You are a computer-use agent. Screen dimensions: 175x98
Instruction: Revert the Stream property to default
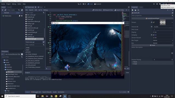point(151,22)
